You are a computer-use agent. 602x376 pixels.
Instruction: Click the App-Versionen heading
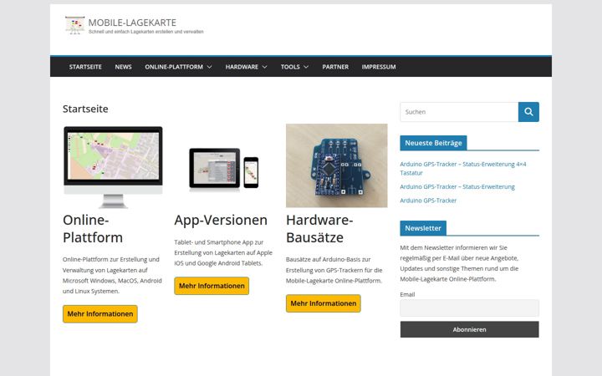pos(221,221)
